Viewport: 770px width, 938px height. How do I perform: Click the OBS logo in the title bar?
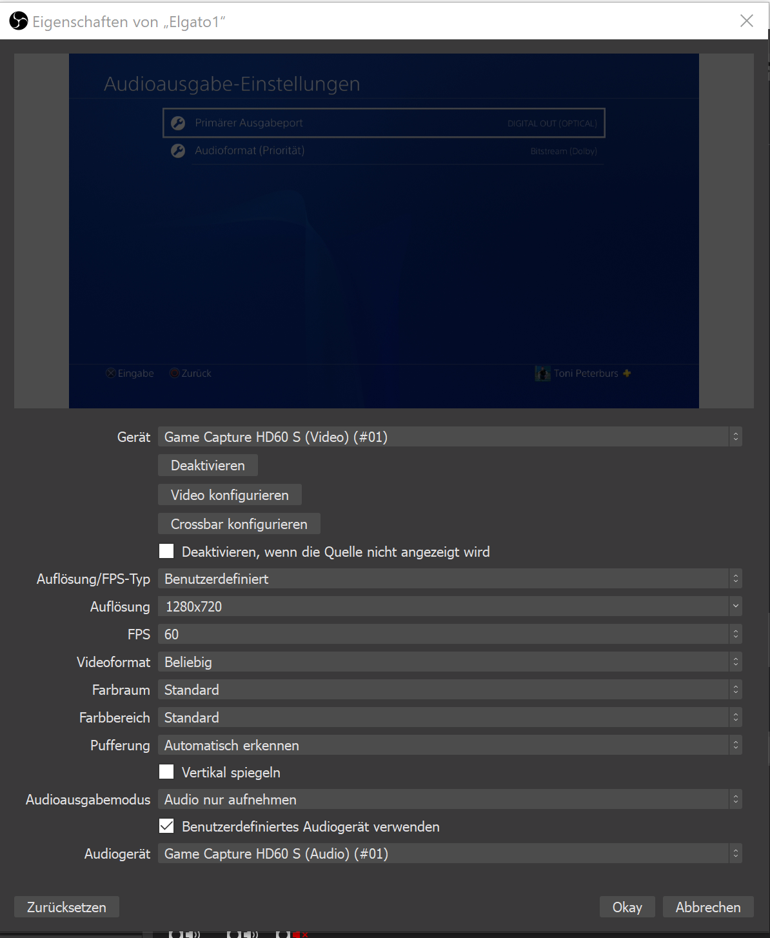(19, 21)
